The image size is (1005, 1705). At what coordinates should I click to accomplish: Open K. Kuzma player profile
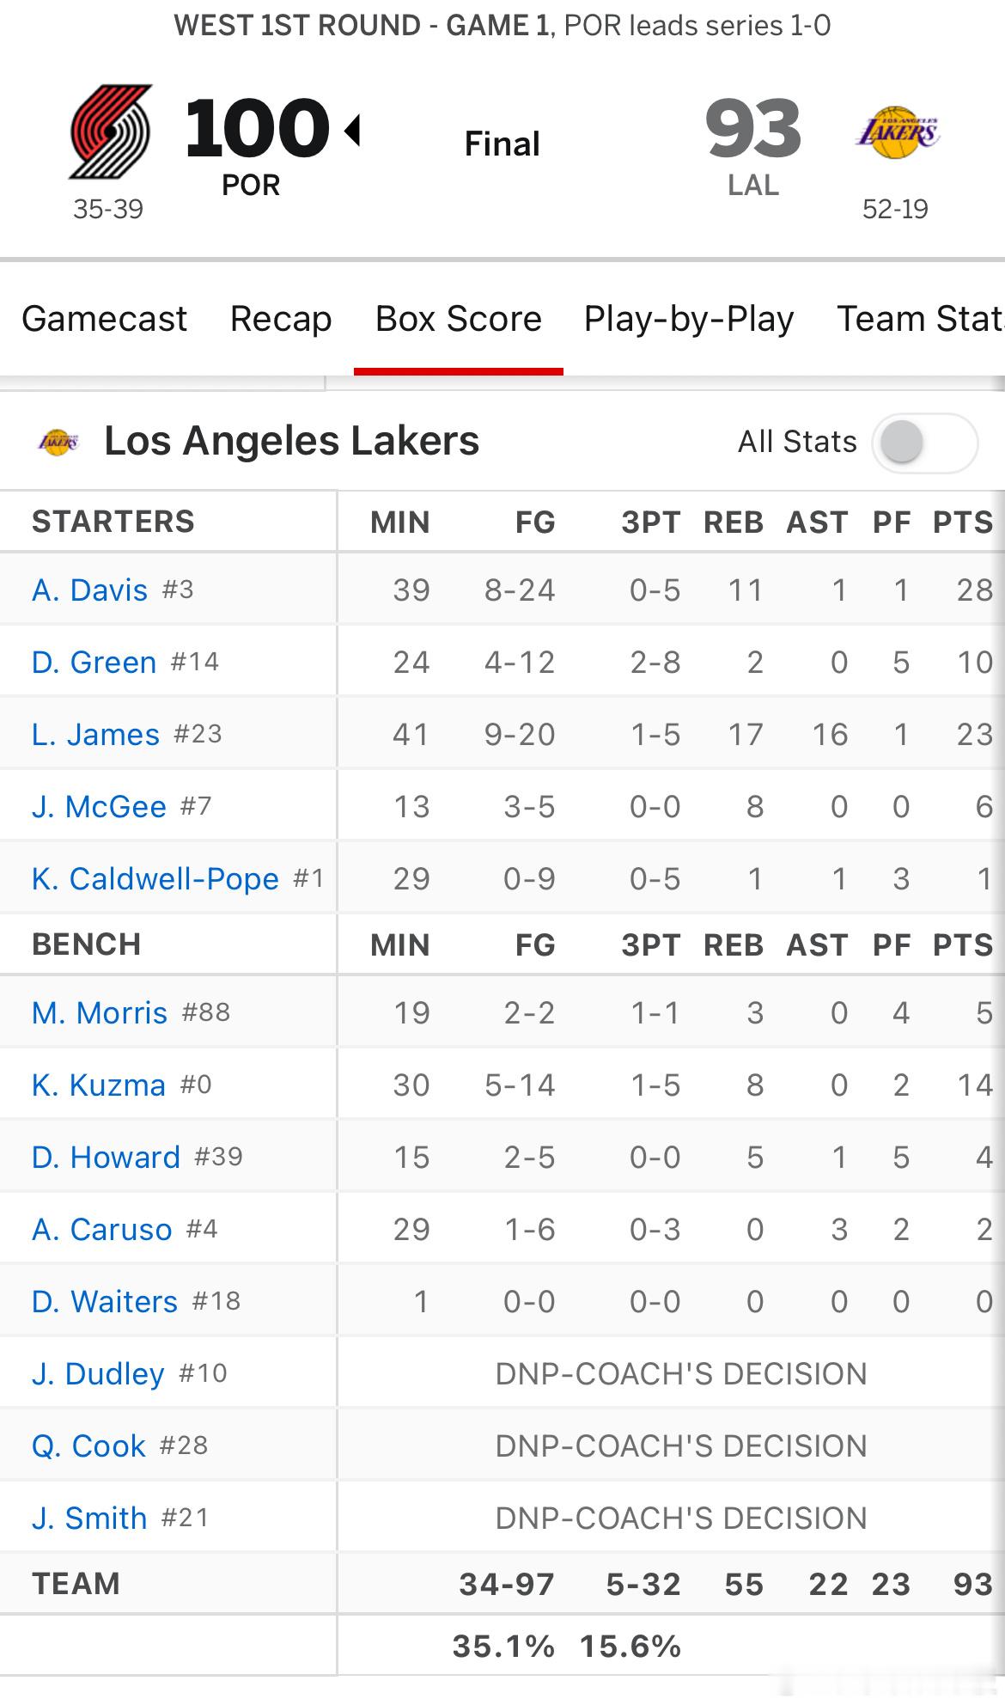(99, 1085)
